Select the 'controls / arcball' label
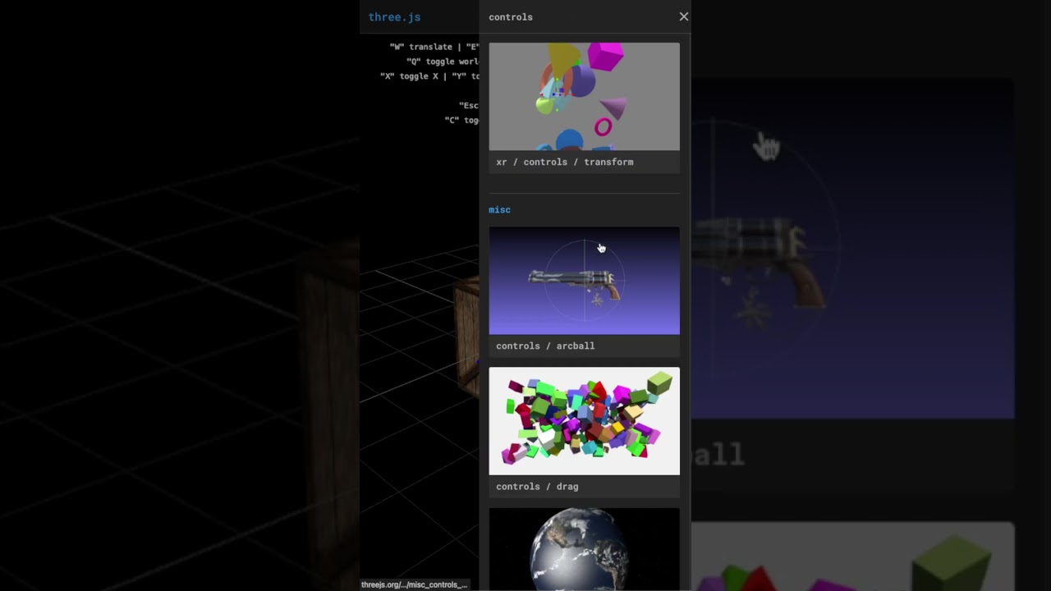The height and width of the screenshot is (591, 1051). pos(545,346)
